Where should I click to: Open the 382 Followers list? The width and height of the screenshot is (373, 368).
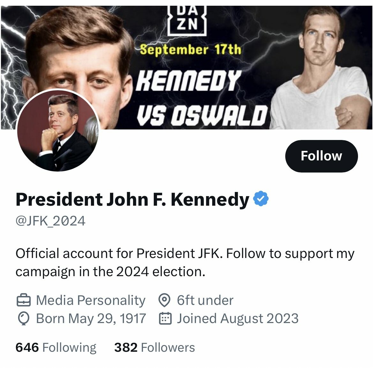(154, 348)
